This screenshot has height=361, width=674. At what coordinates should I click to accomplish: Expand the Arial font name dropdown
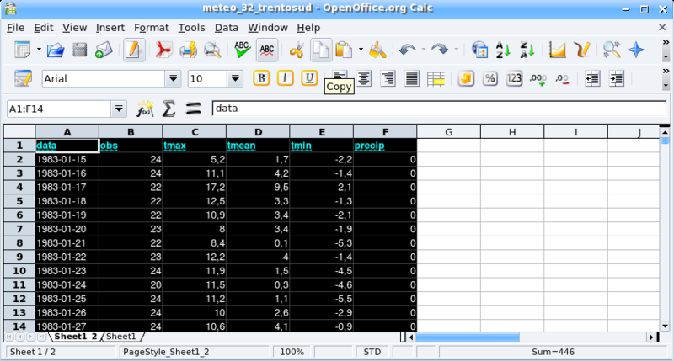(173, 78)
